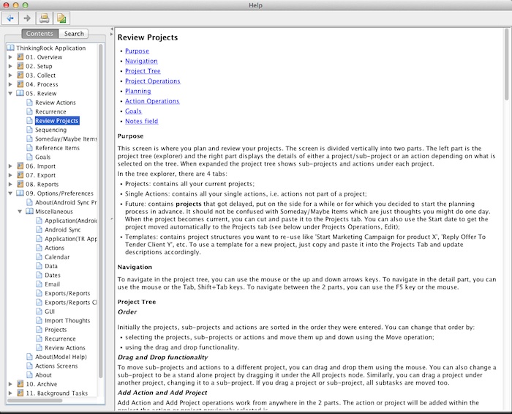This screenshot has height=414, width=512.
Task: Select Import Thoughts in the tree
Action: 67,320
